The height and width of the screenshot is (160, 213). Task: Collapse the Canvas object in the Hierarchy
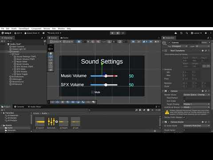8,52
